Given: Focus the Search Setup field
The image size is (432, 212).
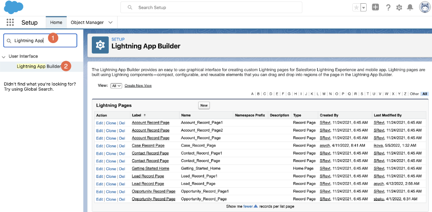Looking at the screenshot, I should click(x=211, y=7).
